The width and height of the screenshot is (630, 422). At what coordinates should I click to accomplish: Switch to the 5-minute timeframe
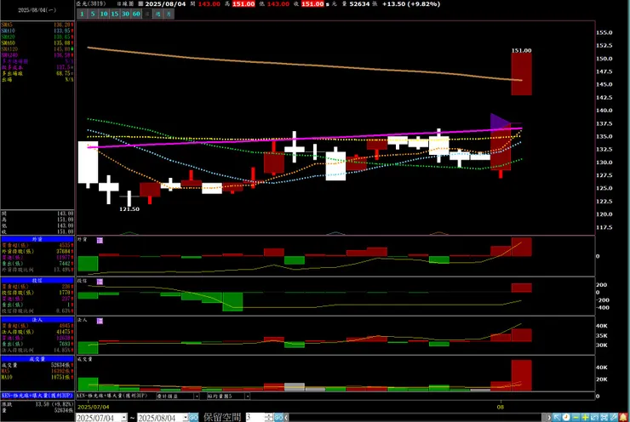point(93,14)
